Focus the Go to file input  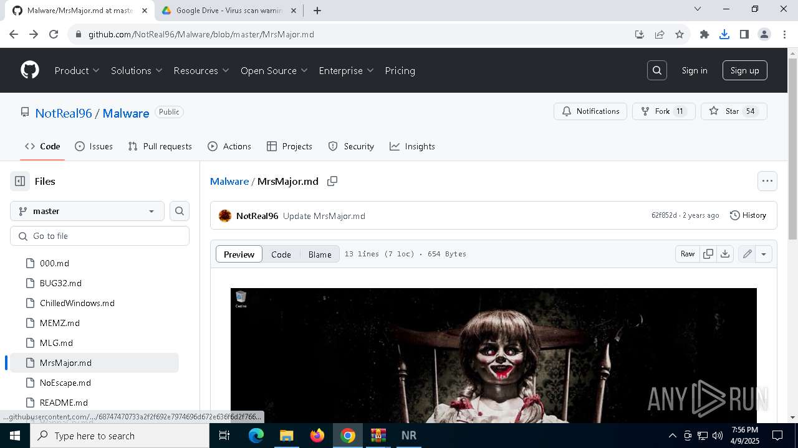coord(100,236)
